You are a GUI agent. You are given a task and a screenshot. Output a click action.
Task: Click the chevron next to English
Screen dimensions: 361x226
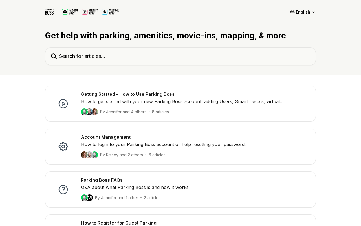pyautogui.click(x=314, y=12)
